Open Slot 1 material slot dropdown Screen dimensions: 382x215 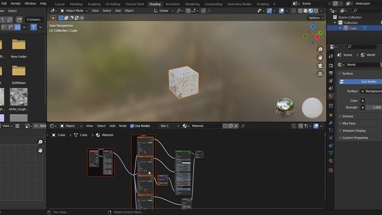point(169,126)
